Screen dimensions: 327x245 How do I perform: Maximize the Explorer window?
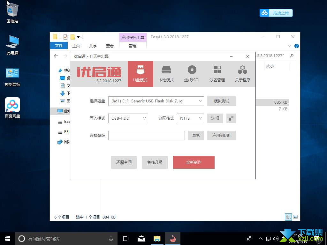coord(278,37)
